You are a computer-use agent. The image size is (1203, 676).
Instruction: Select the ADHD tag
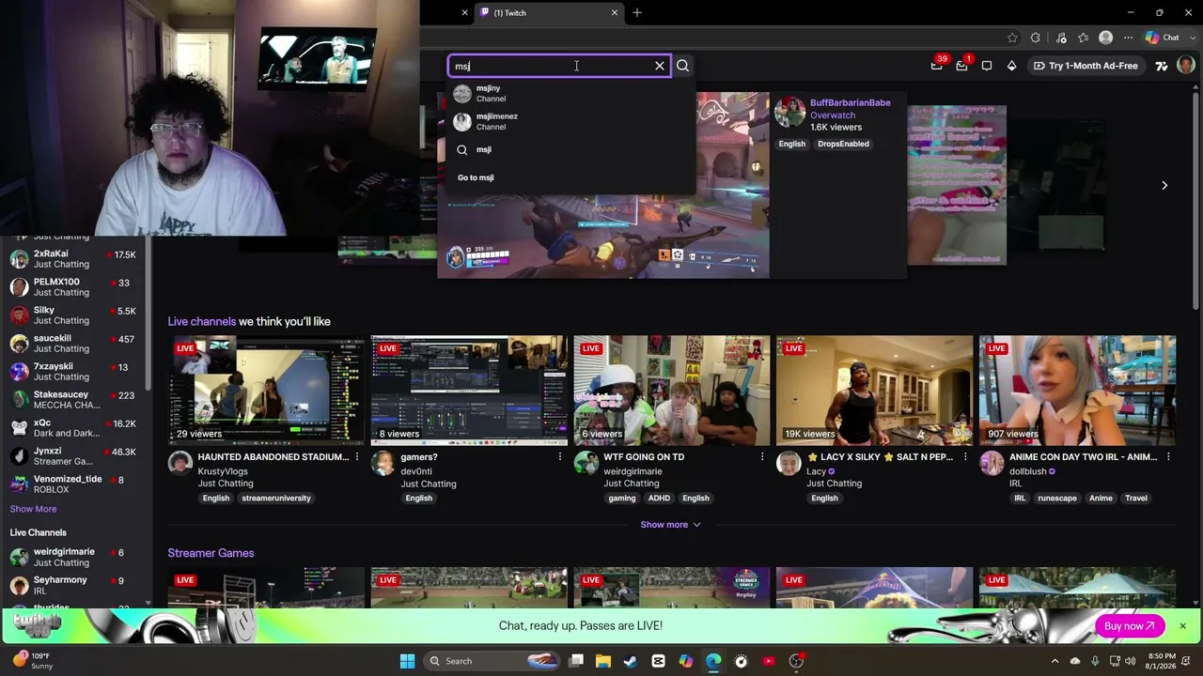(x=659, y=499)
